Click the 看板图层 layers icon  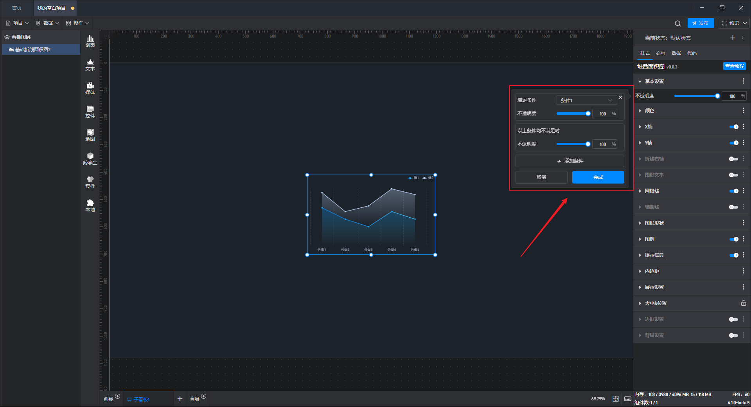(x=7, y=37)
